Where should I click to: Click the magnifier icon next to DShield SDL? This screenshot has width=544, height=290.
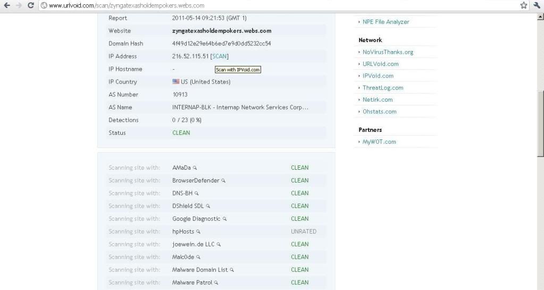[x=208, y=206]
